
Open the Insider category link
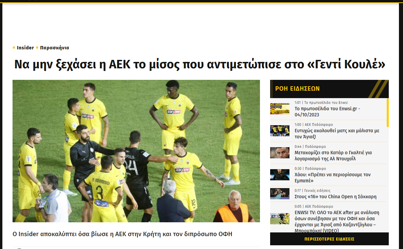[25, 48]
